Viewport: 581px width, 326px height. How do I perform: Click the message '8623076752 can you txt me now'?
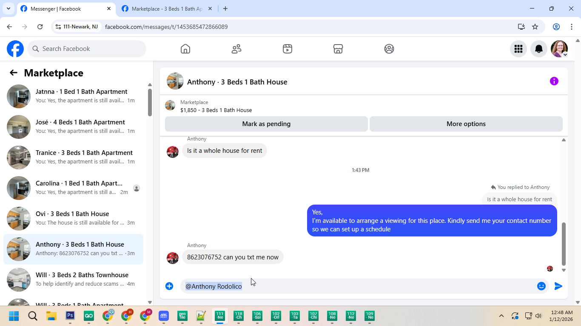pyautogui.click(x=233, y=257)
